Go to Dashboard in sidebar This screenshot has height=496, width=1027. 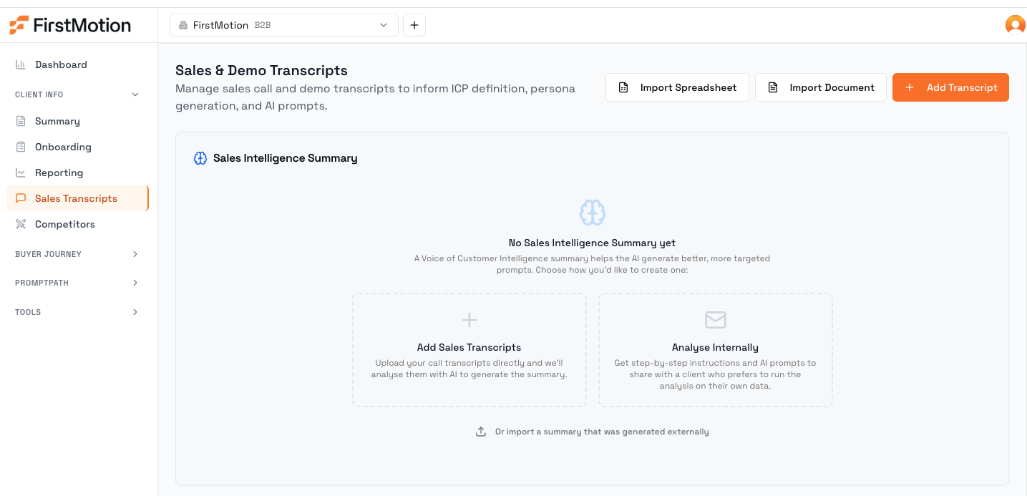coord(78,64)
